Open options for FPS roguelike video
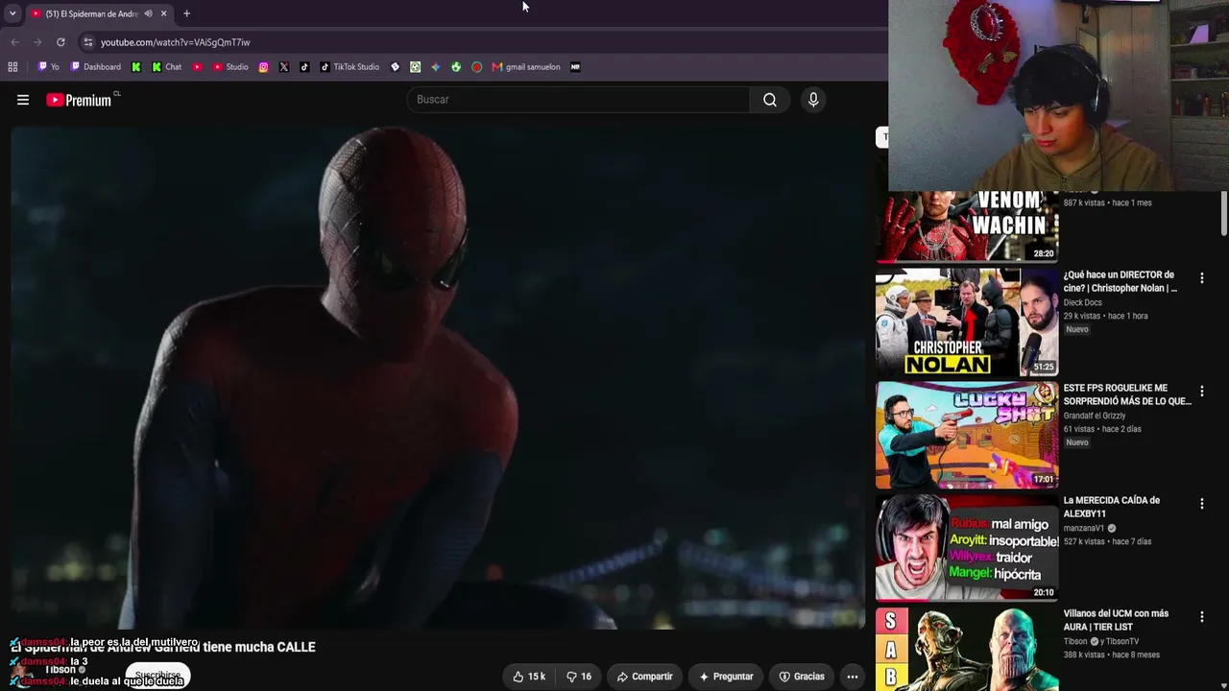1229x691 pixels. point(1201,392)
